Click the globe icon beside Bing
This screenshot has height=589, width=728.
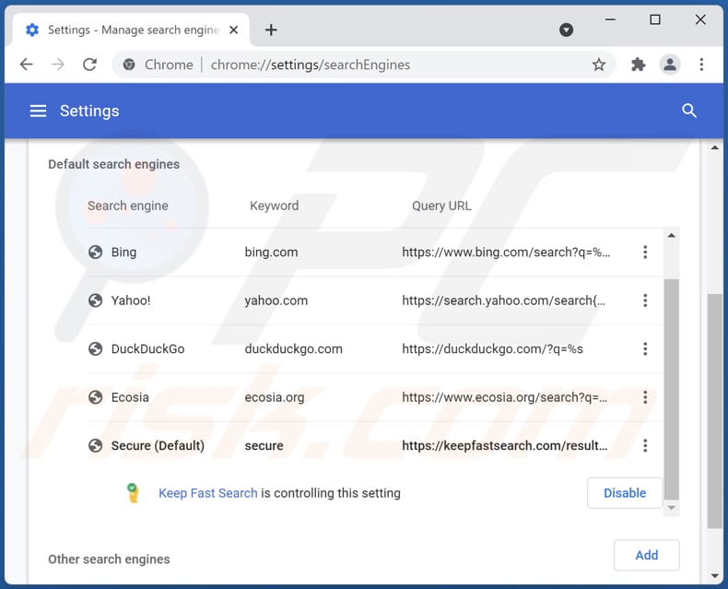[95, 253]
